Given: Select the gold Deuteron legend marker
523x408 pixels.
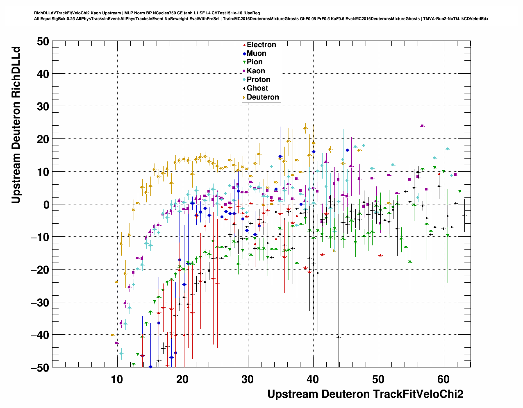Looking at the screenshot, I should tap(245, 97).
